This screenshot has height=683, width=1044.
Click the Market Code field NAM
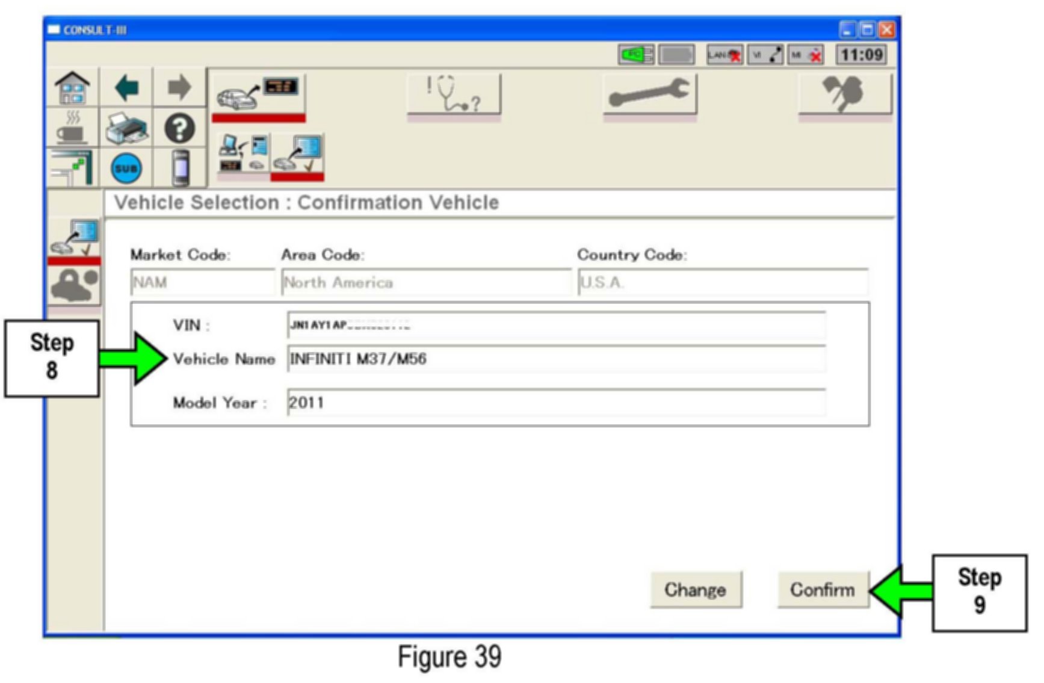click(202, 282)
